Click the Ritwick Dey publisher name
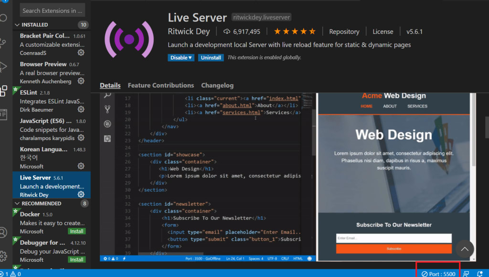This screenshot has width=489, height=277. tap(189, 31)
